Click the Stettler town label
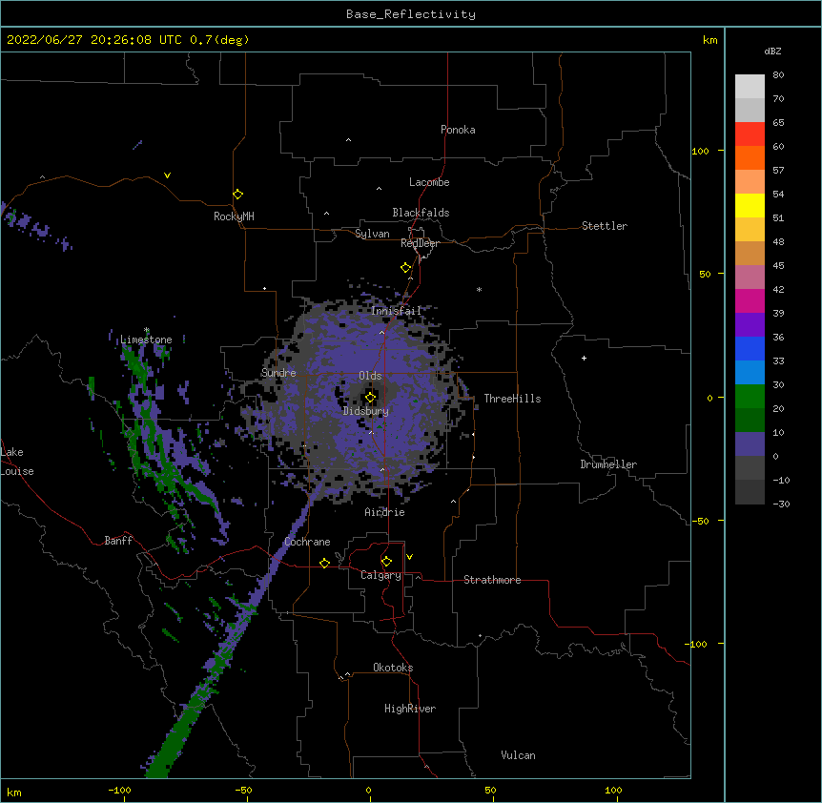This screenshot has width=822, height=803. (x=605, y=226)
